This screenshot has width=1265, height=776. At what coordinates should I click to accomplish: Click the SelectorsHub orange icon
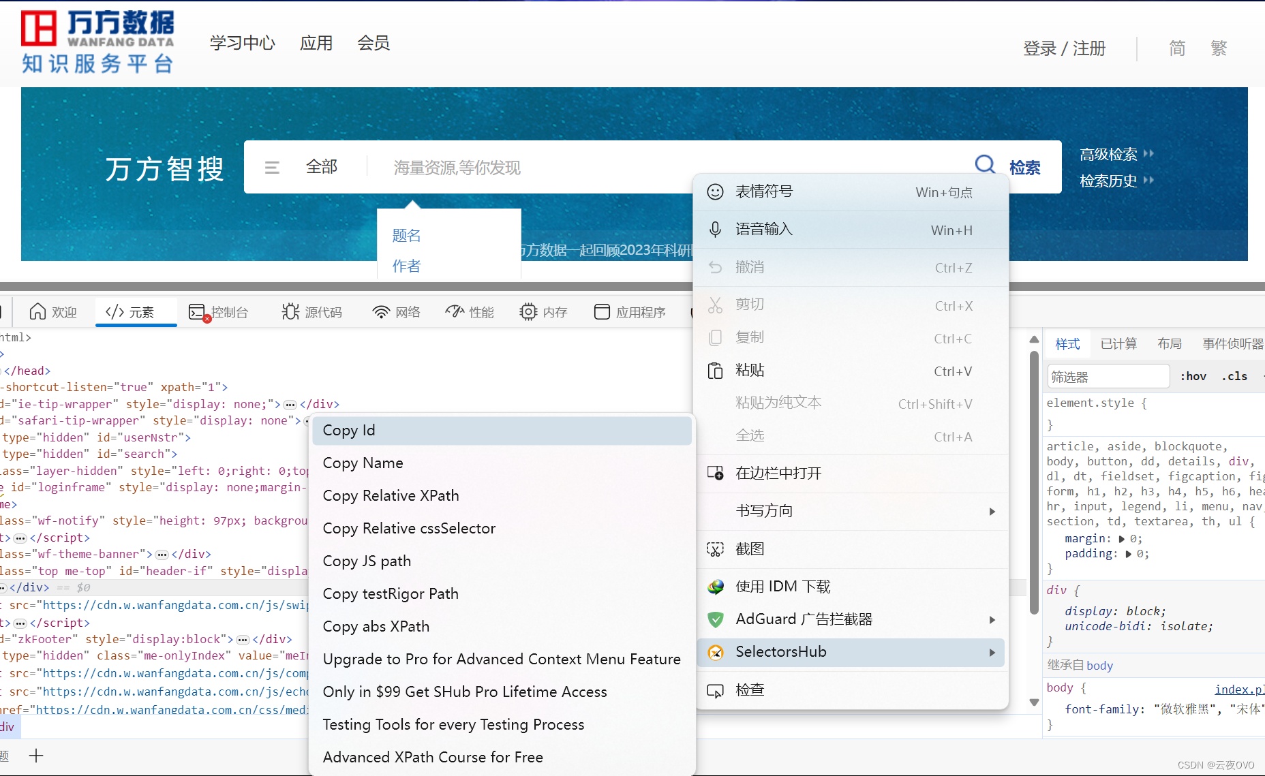pyautogui.click(x=715, y=652)
